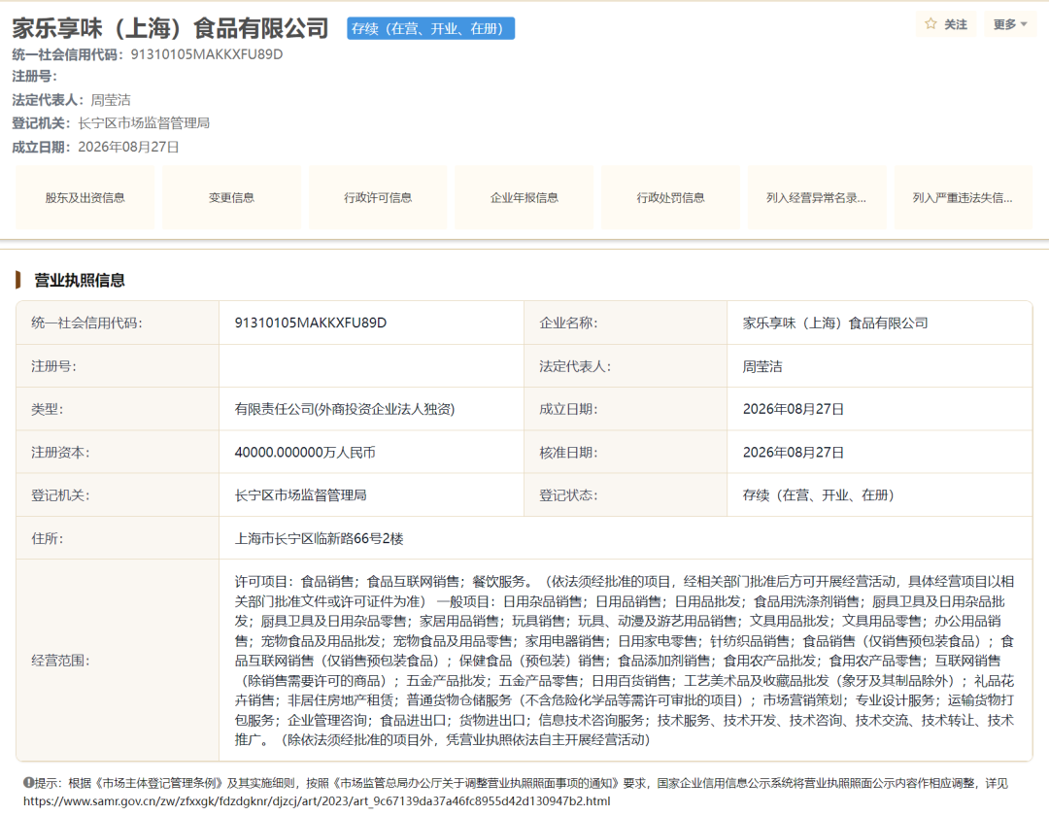Click the 核准日期 table label
The image size is (1049, 816).
click(568, 452)
